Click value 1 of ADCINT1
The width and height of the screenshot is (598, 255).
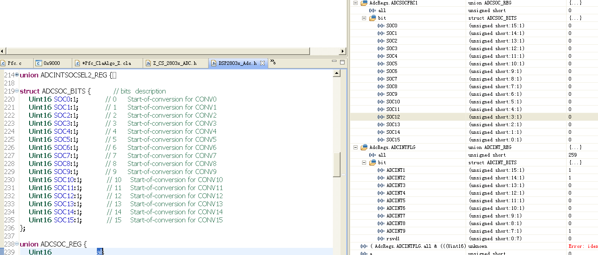tap(570, 170)
